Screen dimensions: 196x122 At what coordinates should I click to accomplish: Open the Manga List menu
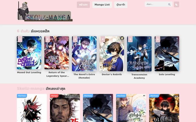102,5
